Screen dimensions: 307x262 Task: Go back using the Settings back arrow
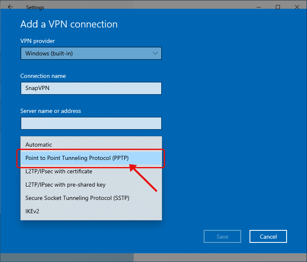tap(10, 7)
